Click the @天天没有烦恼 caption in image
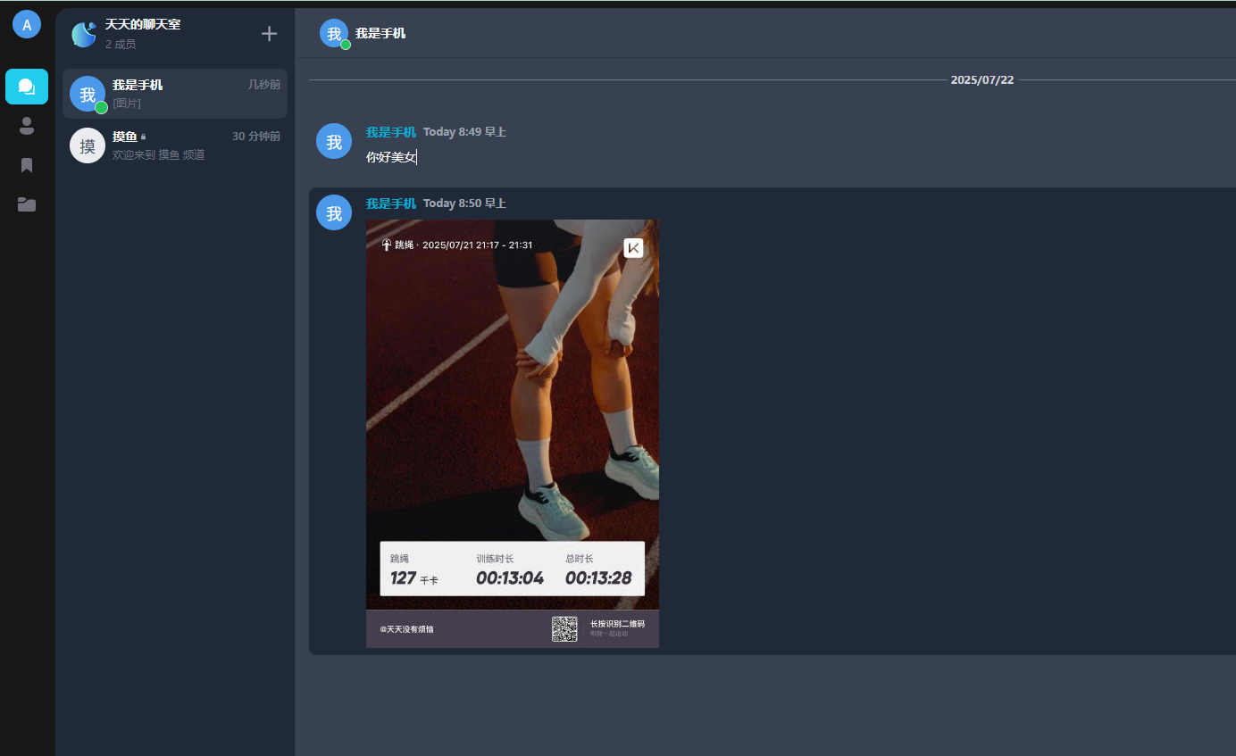The width and height of the screenshot is (1236, 756). point(406,629)
